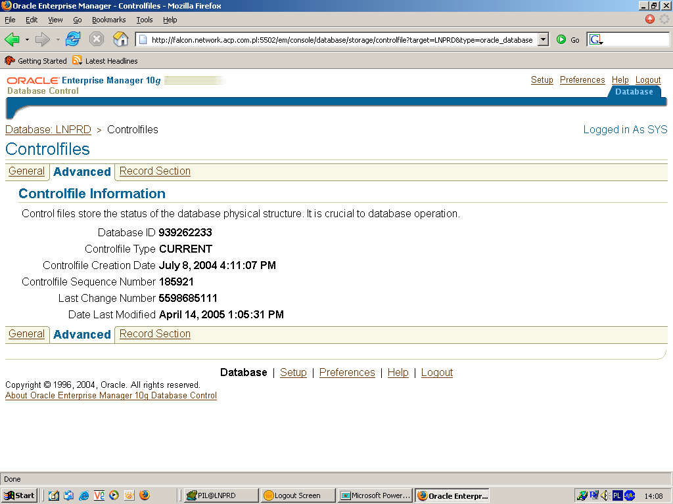Open the Getting Started bookmark
Viewport: 673px width, 504px height.
pos(36,61)
